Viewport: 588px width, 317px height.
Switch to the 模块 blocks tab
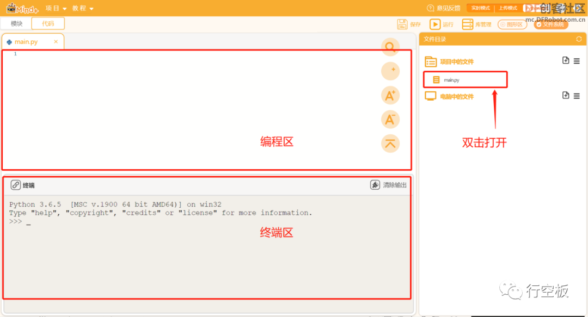point(16,23)
